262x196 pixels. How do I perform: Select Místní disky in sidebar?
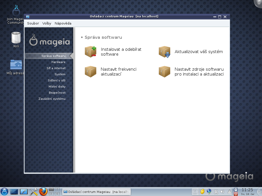57,87
